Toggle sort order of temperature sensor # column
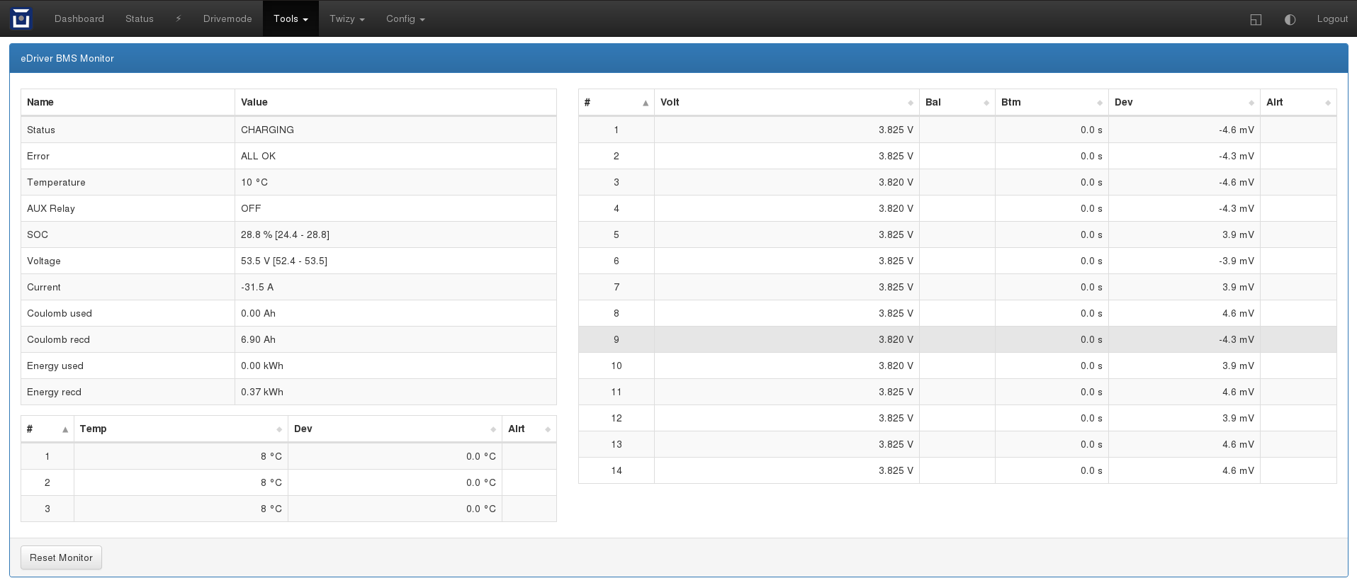Viewport: 1357px width, 583px height. click(x=64, y=429)
